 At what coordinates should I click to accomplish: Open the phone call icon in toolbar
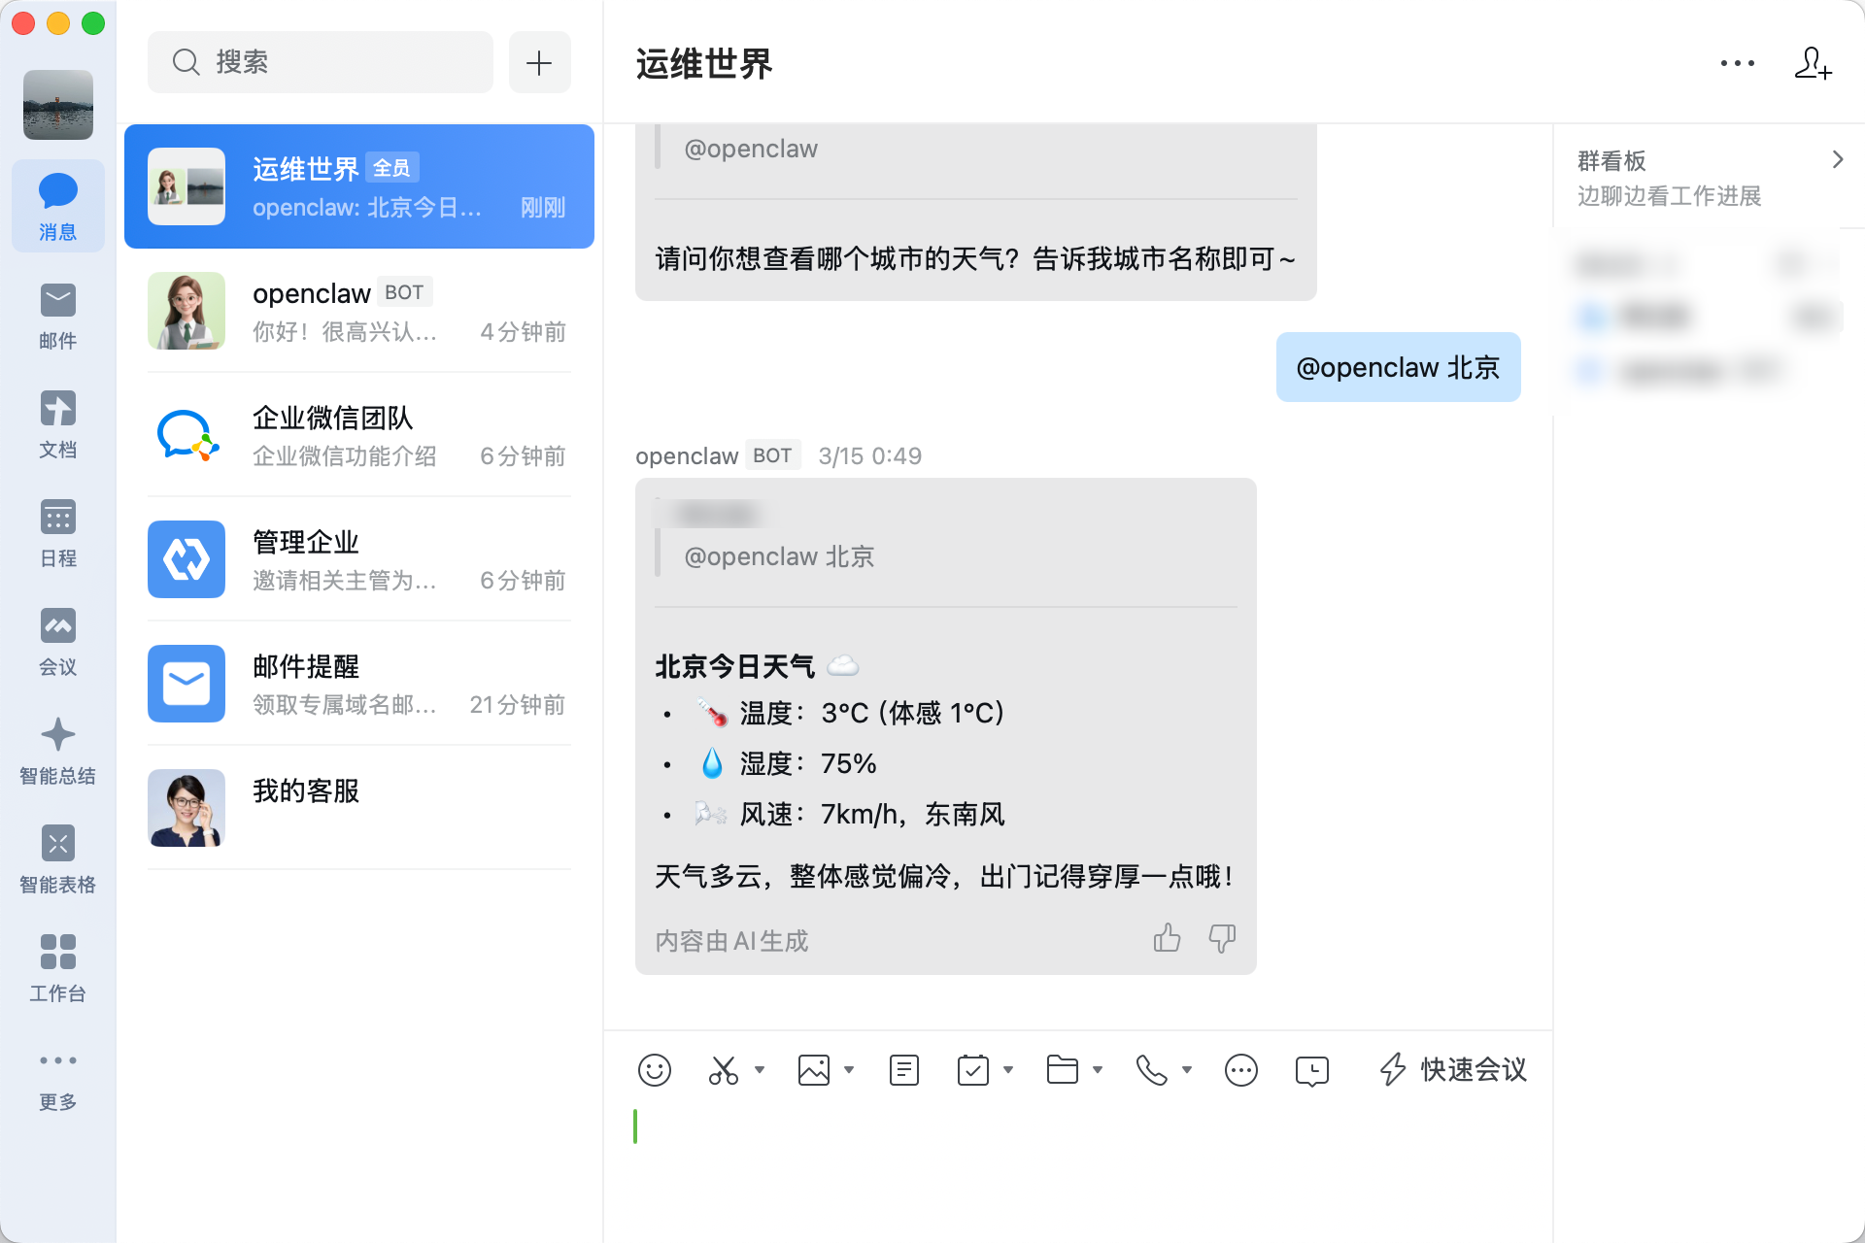pos(1151,1070)
